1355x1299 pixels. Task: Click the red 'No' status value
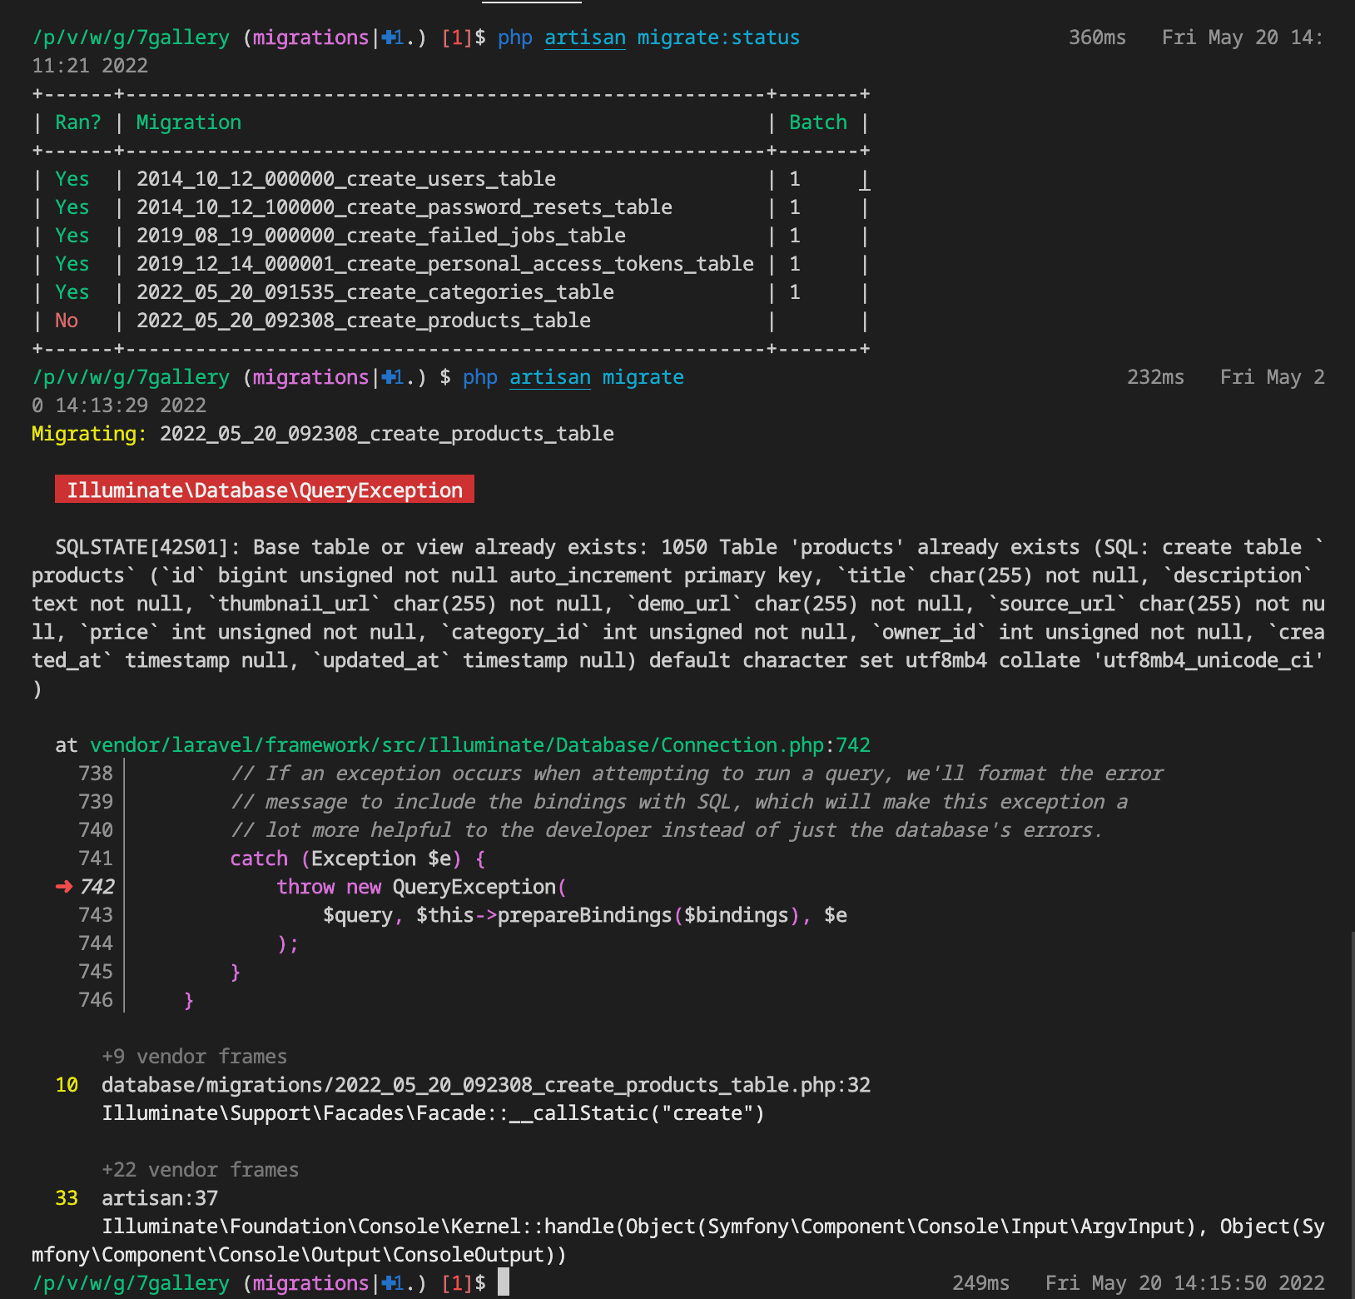[67, 321]
